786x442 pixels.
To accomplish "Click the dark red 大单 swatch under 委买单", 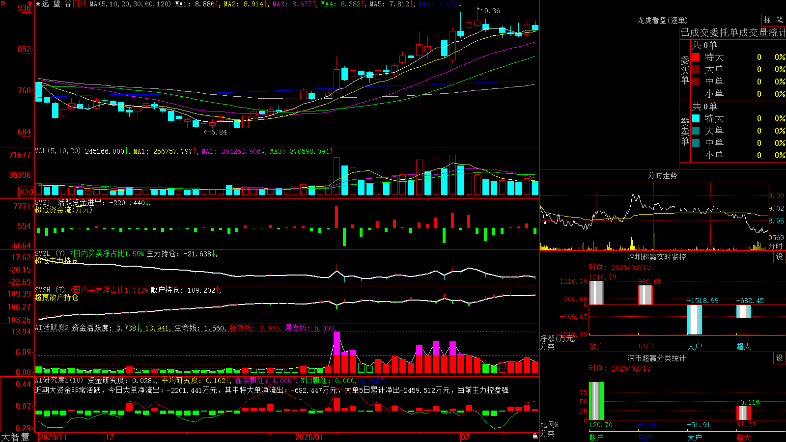I will [696, 69].
